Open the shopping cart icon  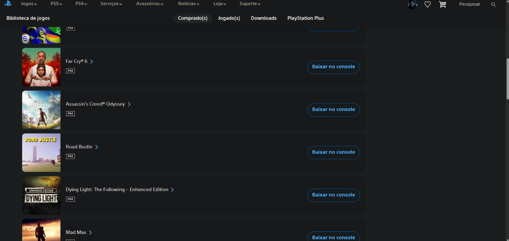[x=442, y=4]
